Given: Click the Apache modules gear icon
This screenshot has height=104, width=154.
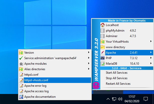Looking at the screenshot, I should pyautogui.click(x=21, y=64).
